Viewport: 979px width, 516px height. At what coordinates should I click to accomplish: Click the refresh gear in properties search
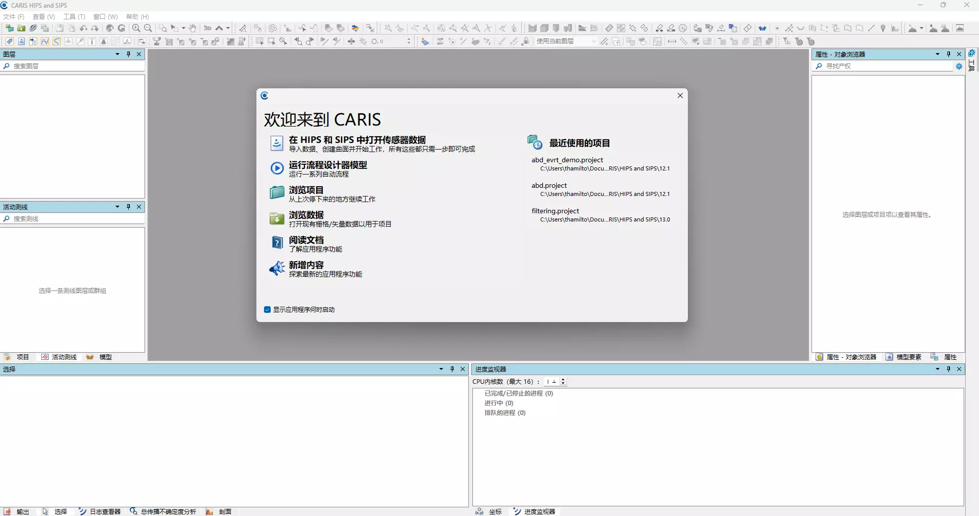959,66
